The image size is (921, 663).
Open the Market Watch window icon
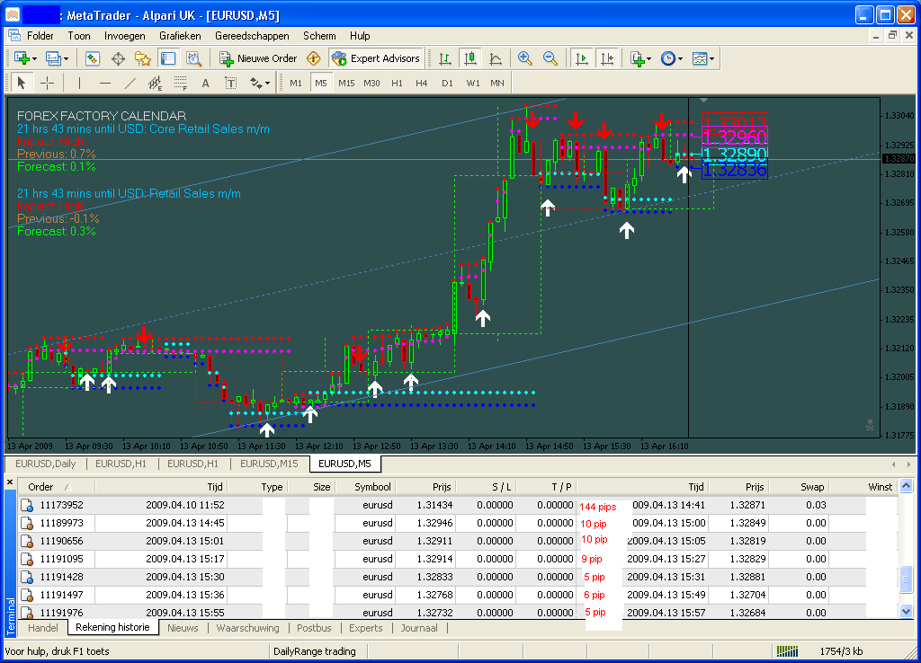93,58
